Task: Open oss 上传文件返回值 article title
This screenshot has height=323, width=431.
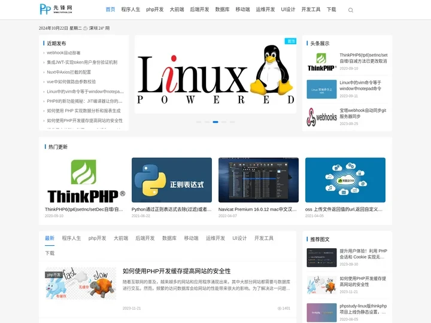Action: [344, 209]
